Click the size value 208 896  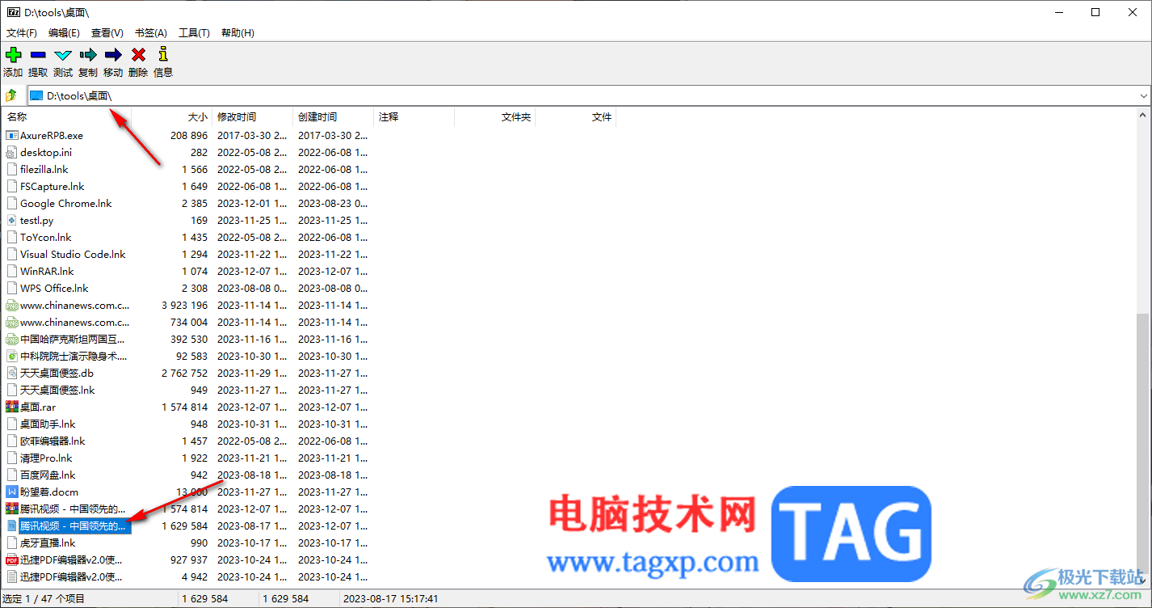(189, 136)
